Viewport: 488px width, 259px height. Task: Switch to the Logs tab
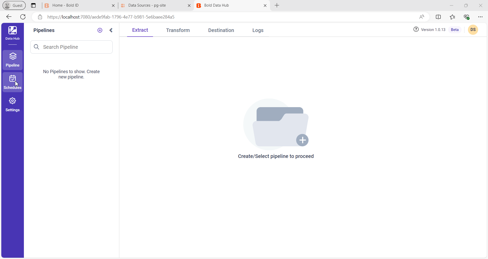click(x=258, y=30)
